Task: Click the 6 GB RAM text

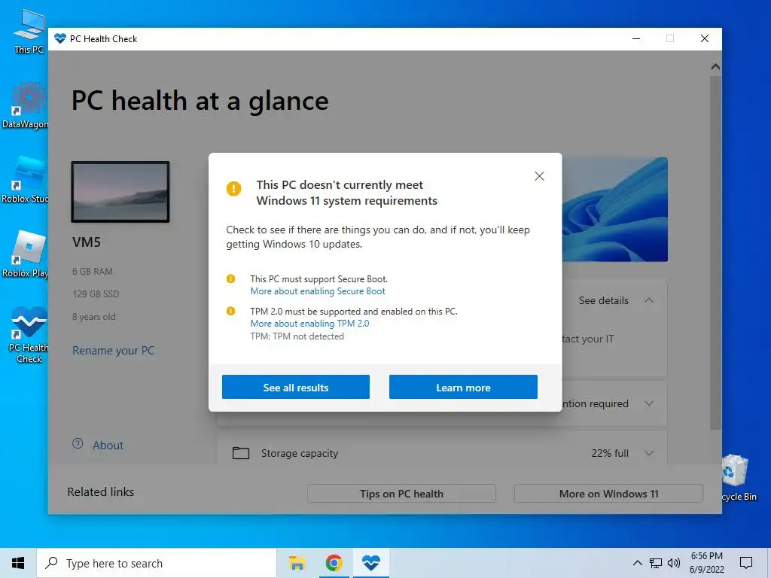Action: tap(93, 271)
